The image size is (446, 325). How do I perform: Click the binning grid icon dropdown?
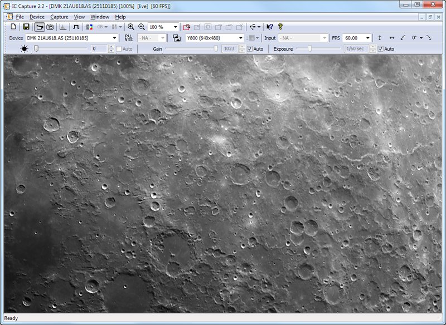pyautogui.click(x=253, y=38)
